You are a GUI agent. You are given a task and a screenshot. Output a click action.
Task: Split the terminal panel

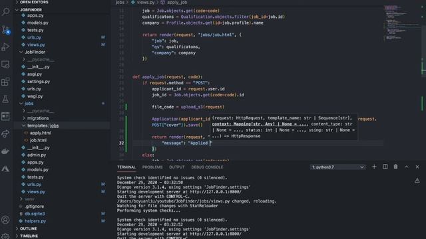point(385,167)
